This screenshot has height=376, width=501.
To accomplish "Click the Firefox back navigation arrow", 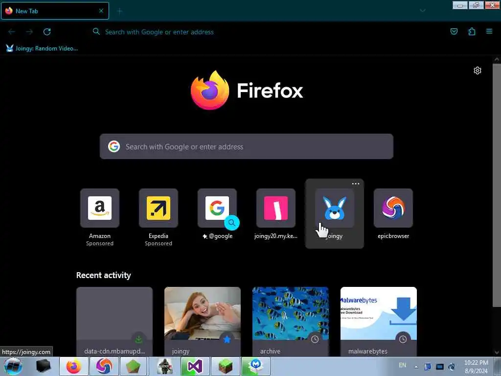I will coord(12,32).
